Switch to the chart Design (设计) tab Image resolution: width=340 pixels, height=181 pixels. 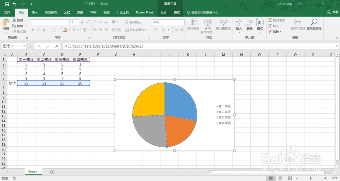click(164, 12)
